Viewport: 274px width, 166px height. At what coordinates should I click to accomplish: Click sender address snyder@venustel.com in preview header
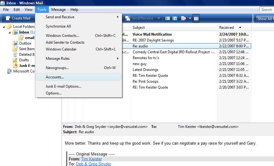tap(127, 127)
